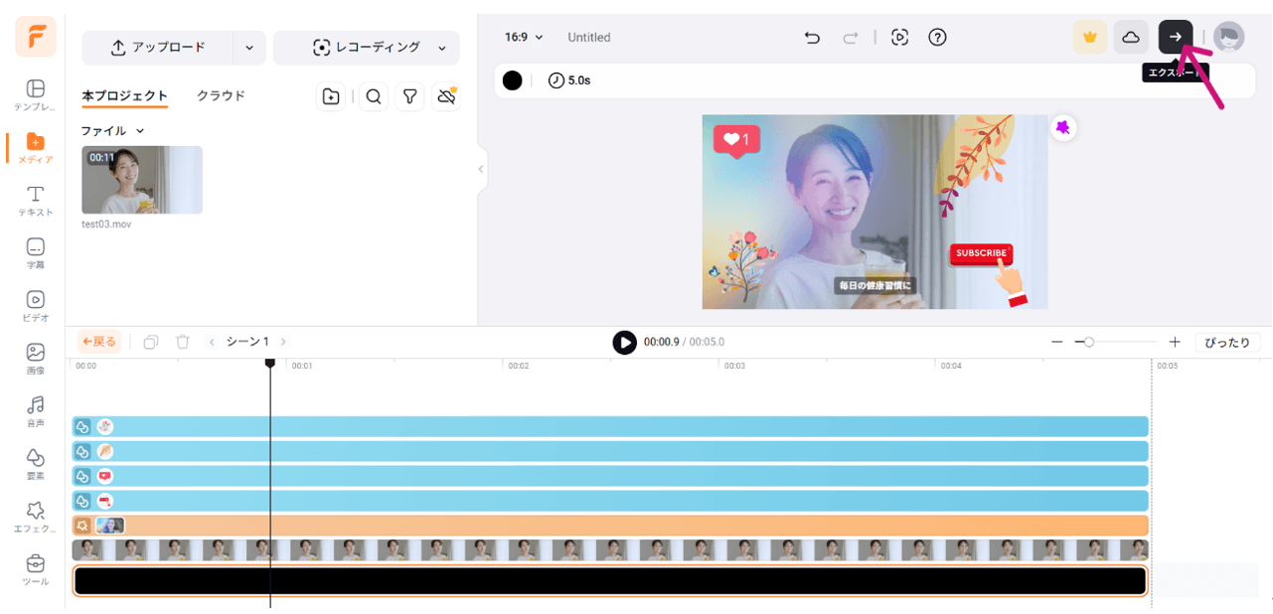Screen dimensions: 1273x614
Task: Select the leaf element timeline track
Action: pos(610,452)
